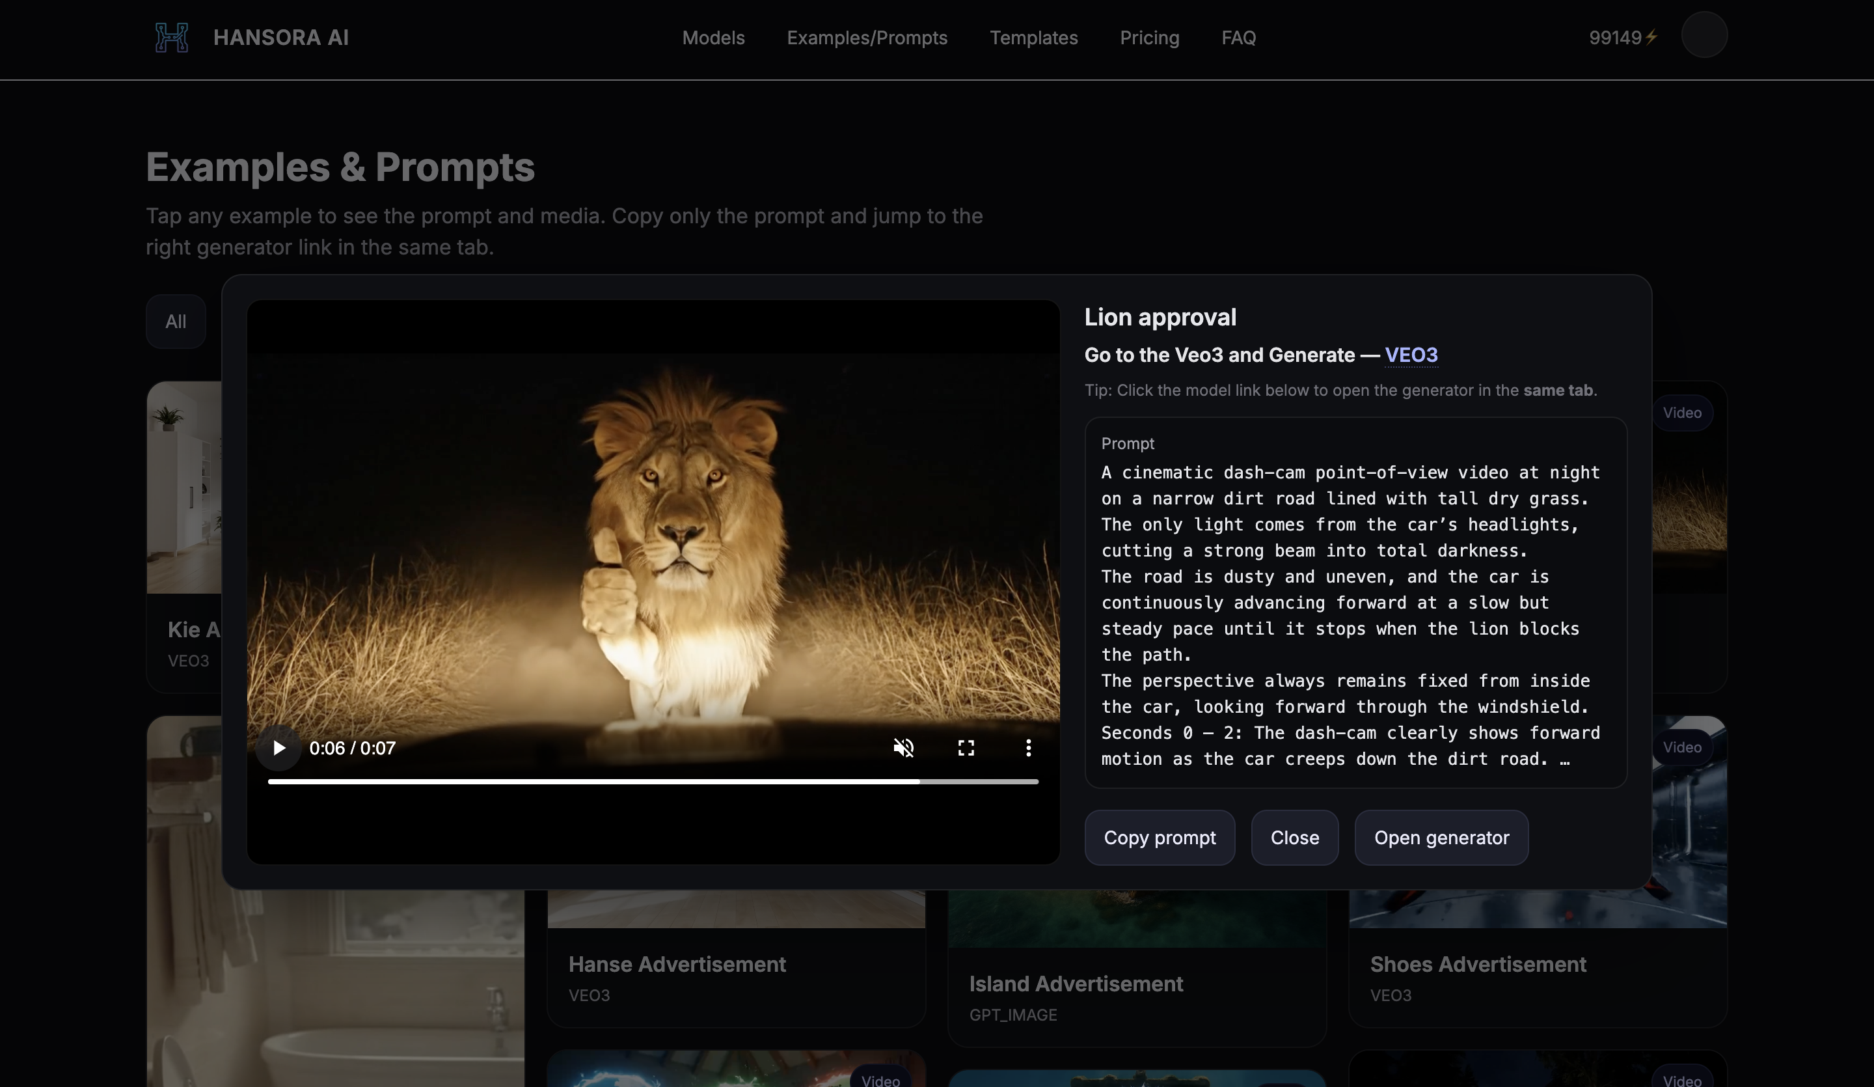Open the user profile avatar

click(1704, 35)
